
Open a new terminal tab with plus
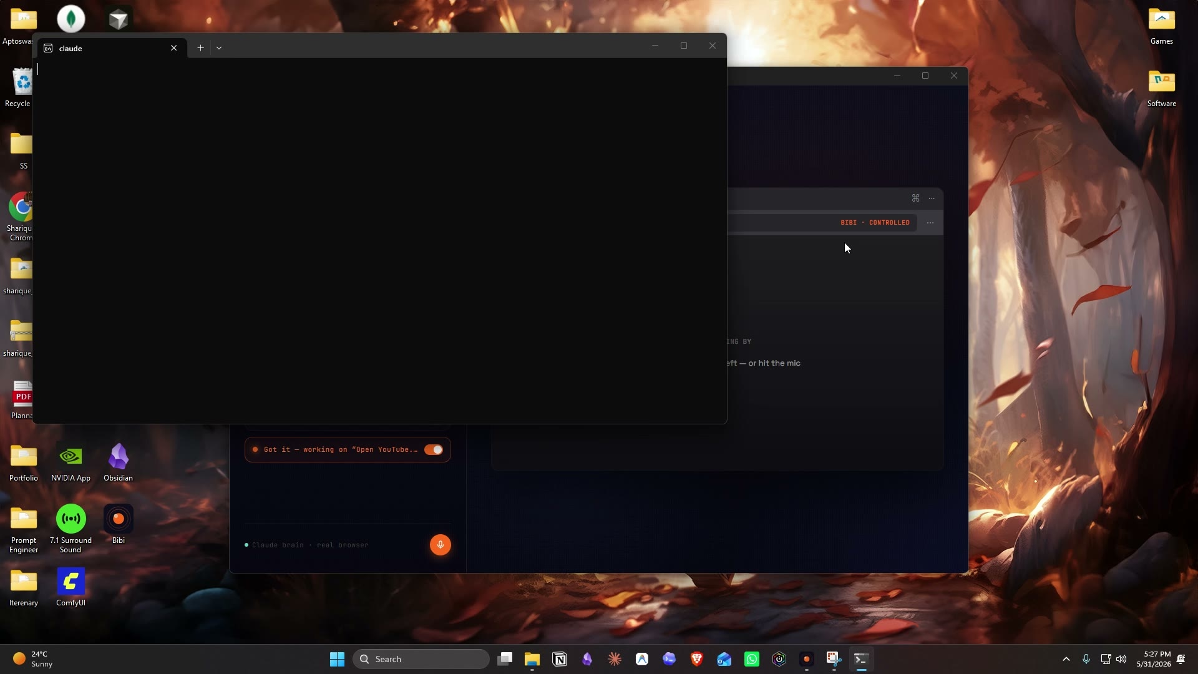pos(200,48)
